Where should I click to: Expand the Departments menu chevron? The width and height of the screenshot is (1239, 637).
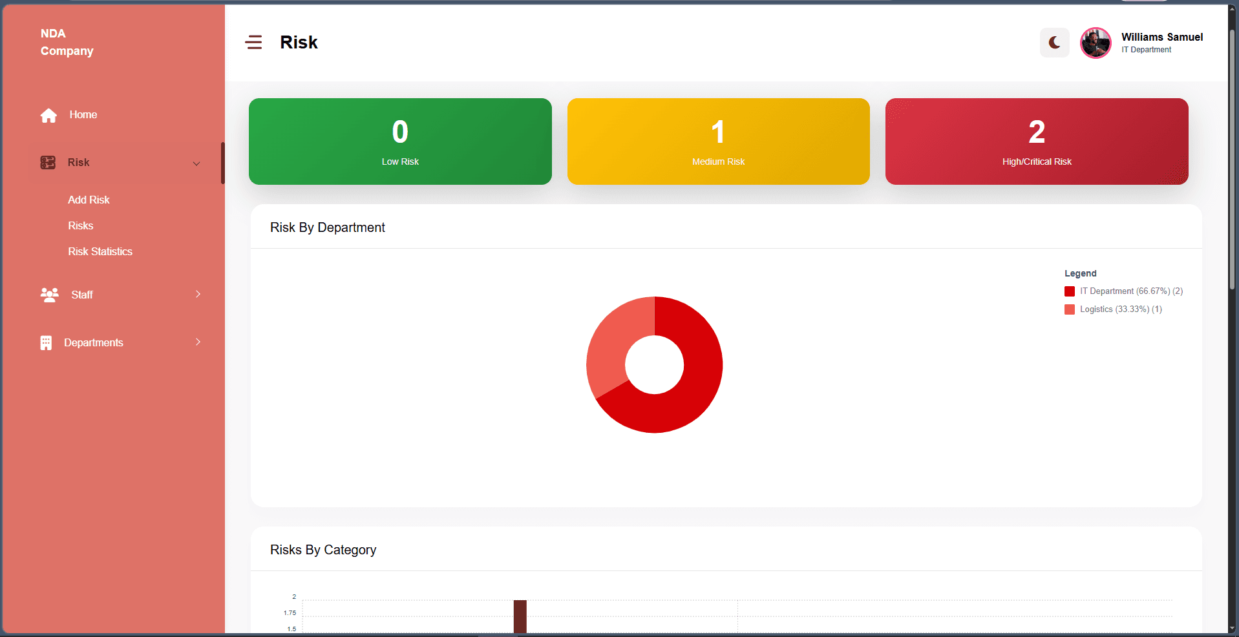[x=198, y=342]
